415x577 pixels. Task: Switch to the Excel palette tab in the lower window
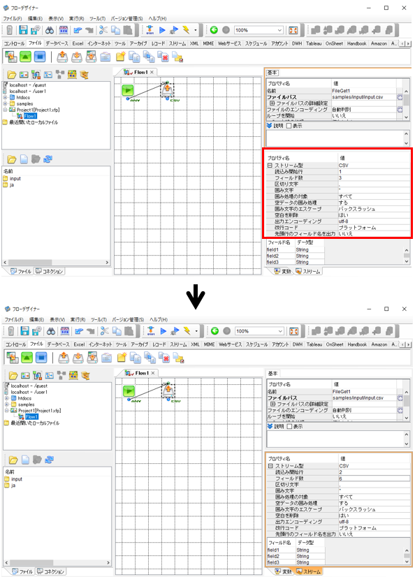point(79,344)
